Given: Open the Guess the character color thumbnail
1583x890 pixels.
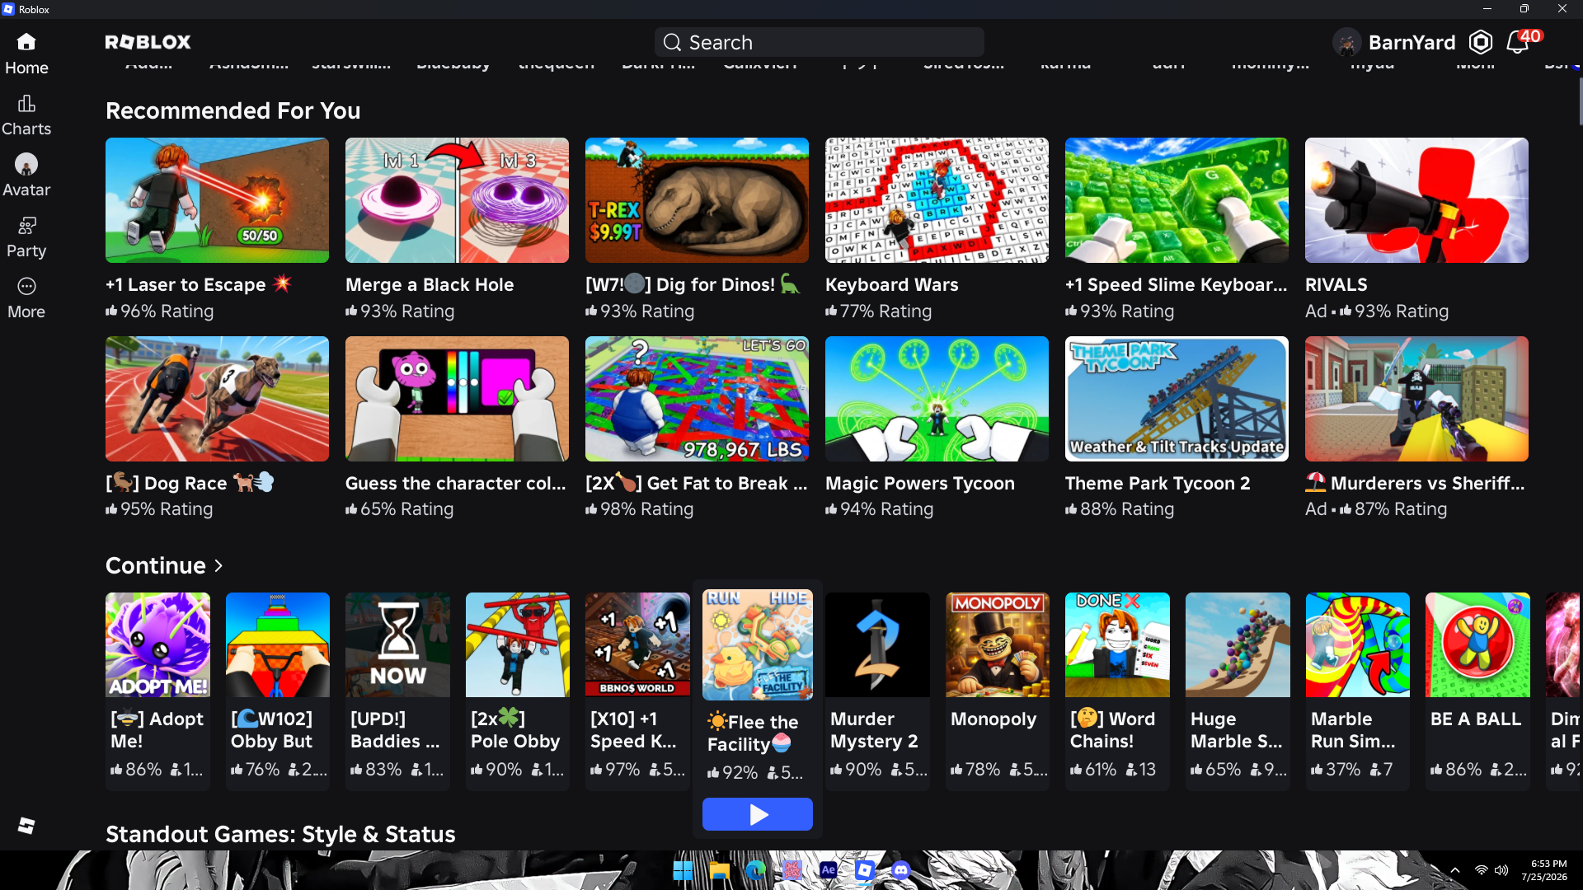Looking at the screenshot, I should (x=457, y=399).
